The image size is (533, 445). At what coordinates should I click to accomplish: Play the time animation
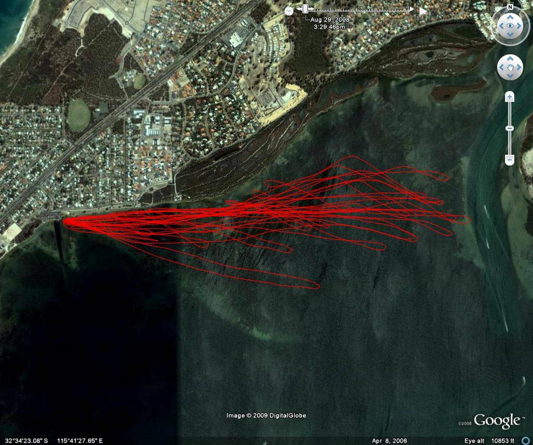pos(423,10)
